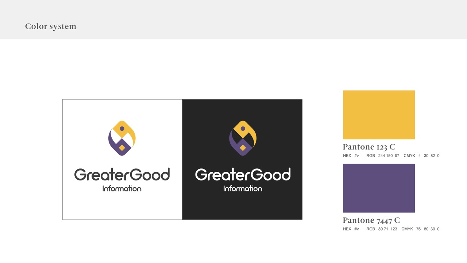The width and height of the screenshot is (467, 263).
Task: Click the logo emblem on white background
Action: tap(122, 138)
